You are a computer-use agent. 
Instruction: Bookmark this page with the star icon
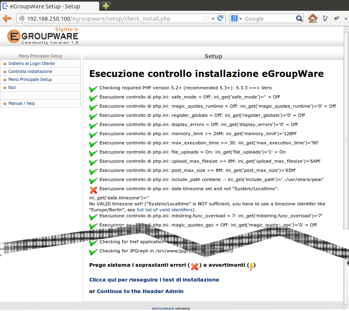pyautogui.click(x=206, y=19)
